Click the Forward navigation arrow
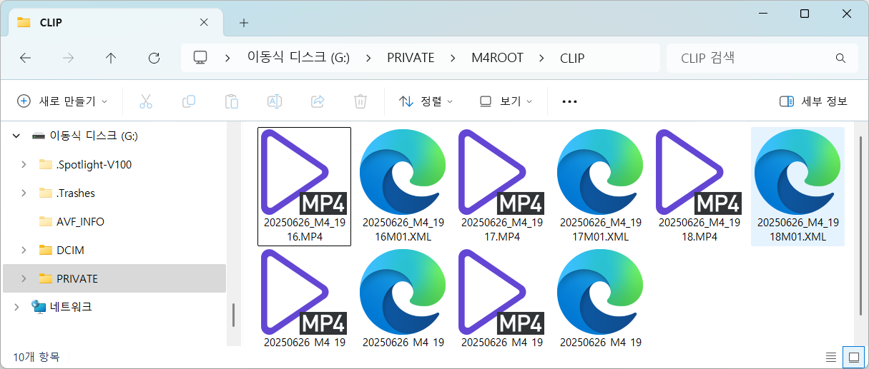 pyautogui.click(x=69, y=58)
